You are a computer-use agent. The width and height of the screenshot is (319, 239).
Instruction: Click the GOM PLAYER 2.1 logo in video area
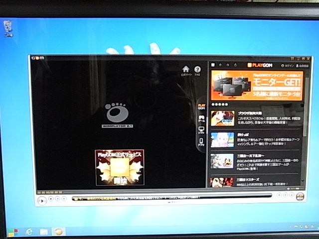pyautogui.click(x=117, y=115)
